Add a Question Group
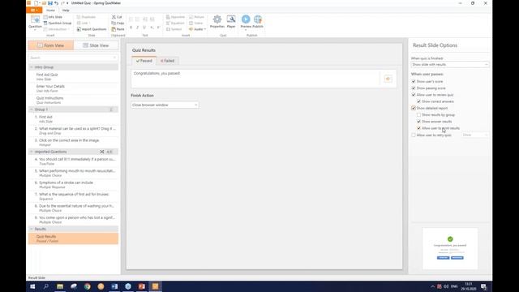The height and width of the screenshot is (292, 519). point(58,24)
